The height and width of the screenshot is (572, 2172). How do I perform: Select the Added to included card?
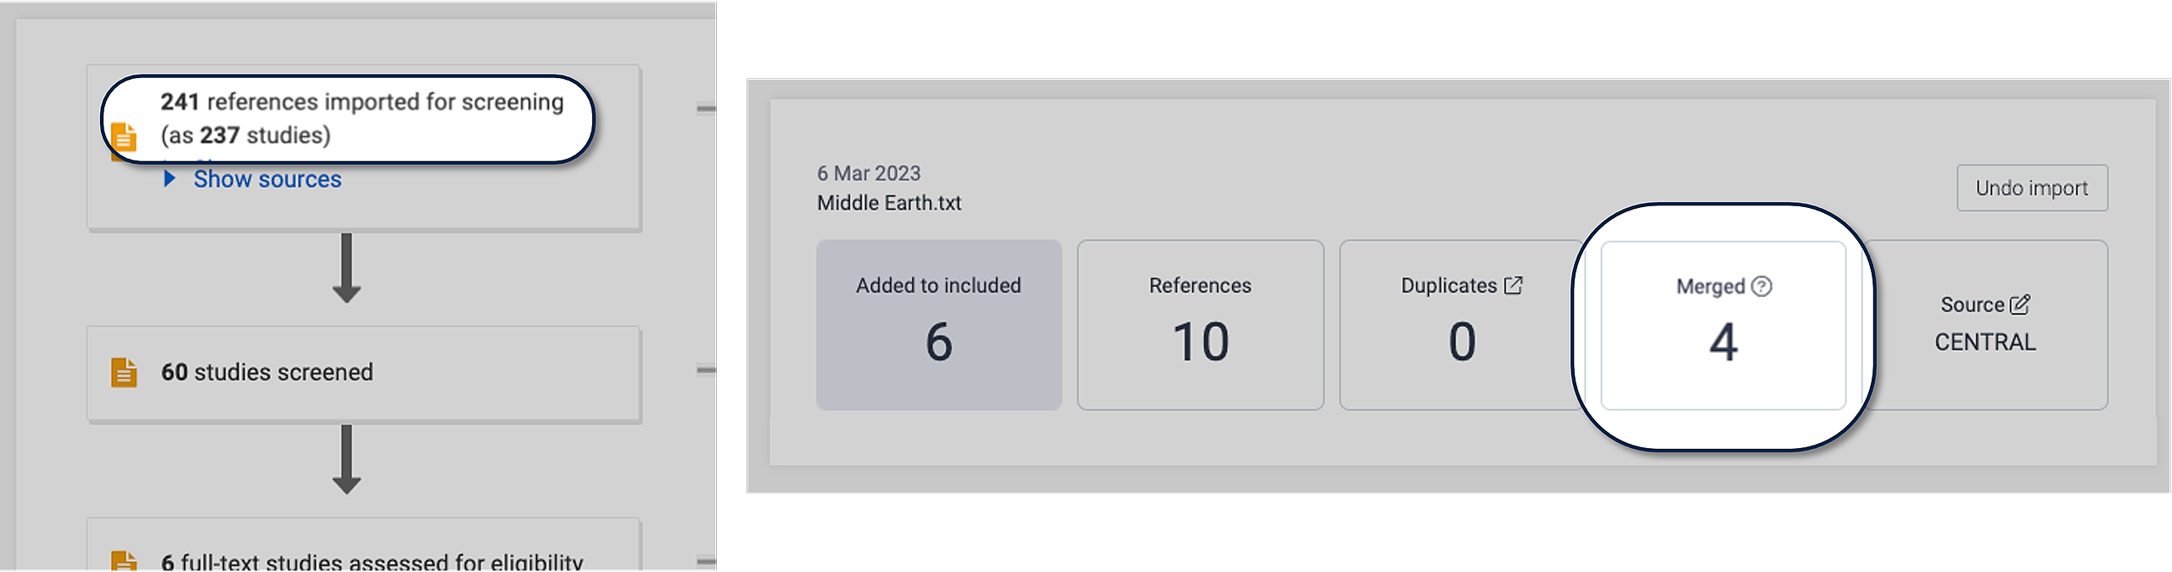pos(938,325)
